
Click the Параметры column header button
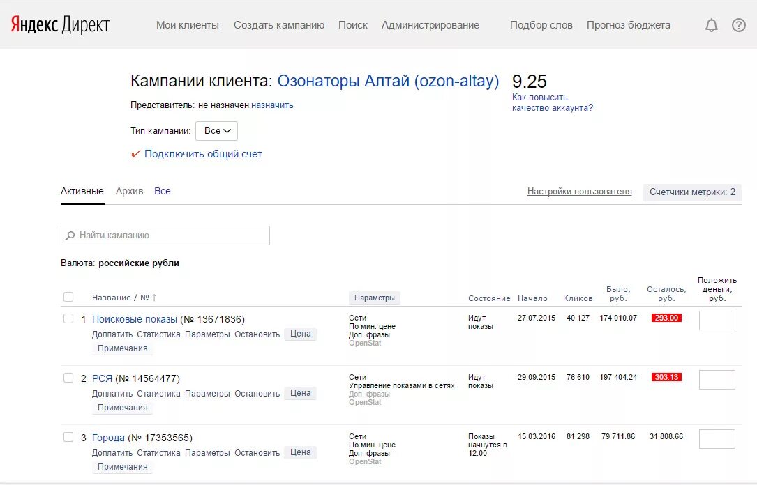pyautogui.click(x=375, y=298)
